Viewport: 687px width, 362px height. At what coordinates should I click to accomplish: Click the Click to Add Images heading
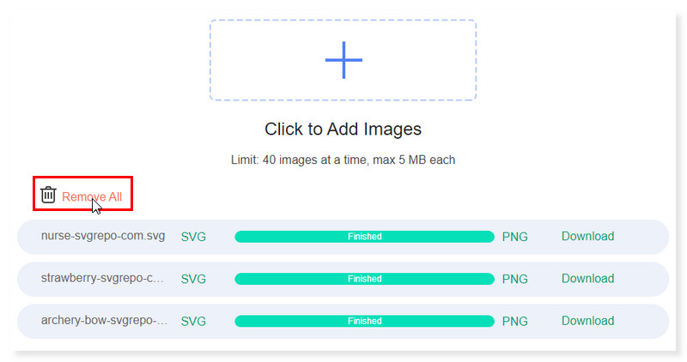(x=343, y=130)
